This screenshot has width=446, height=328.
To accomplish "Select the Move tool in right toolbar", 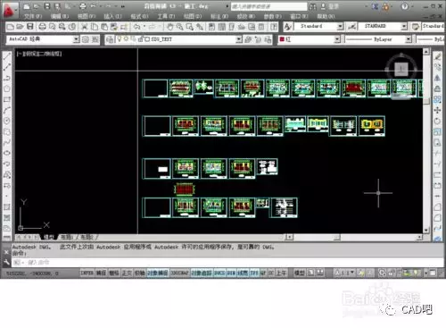I will coord(437,110).
